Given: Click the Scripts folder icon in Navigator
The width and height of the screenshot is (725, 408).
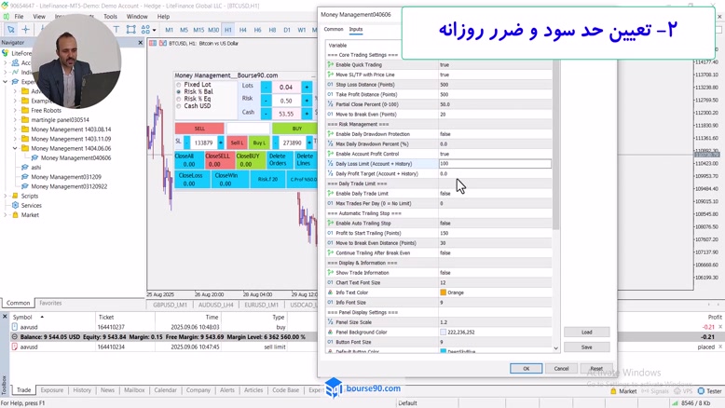Looking at the screenshot, I should point(15,196).
